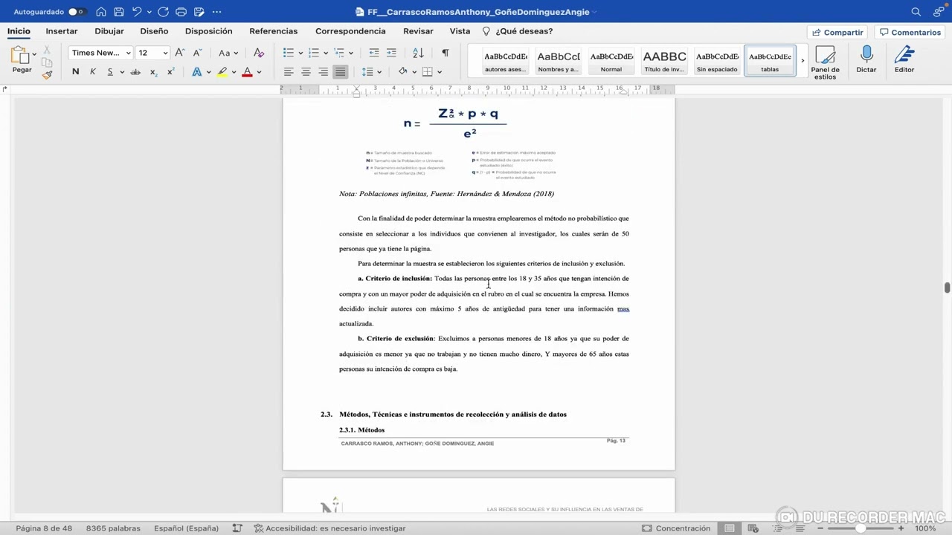Toggle superscript formatting
The width and height of the screenshot is (952, 535).
[170, 72]
